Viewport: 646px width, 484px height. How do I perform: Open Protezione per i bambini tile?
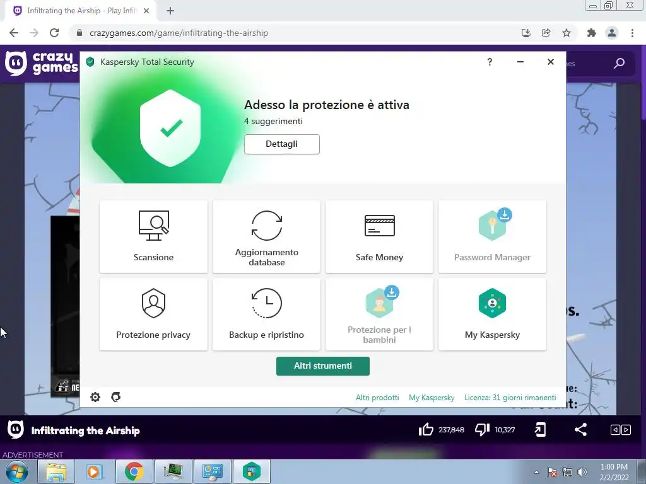(379, 314)
